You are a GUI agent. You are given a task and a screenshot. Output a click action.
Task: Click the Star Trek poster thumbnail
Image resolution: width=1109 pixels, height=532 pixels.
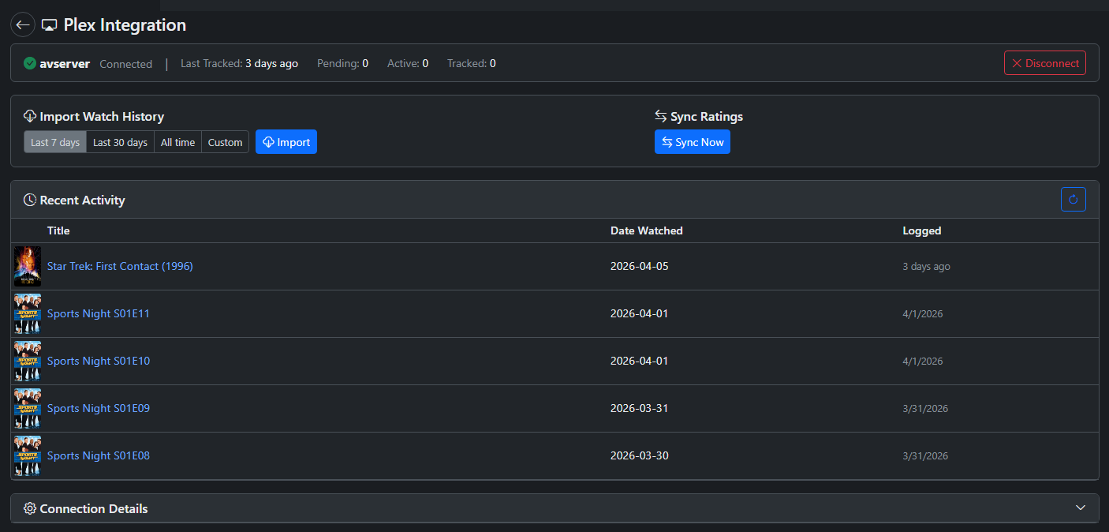tap(27, 266)
